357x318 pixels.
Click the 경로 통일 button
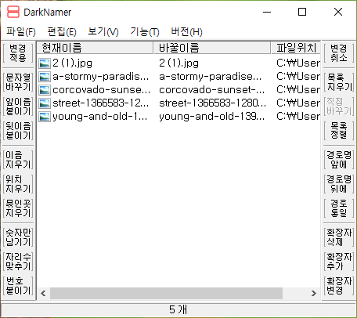(x=339, y=208)
